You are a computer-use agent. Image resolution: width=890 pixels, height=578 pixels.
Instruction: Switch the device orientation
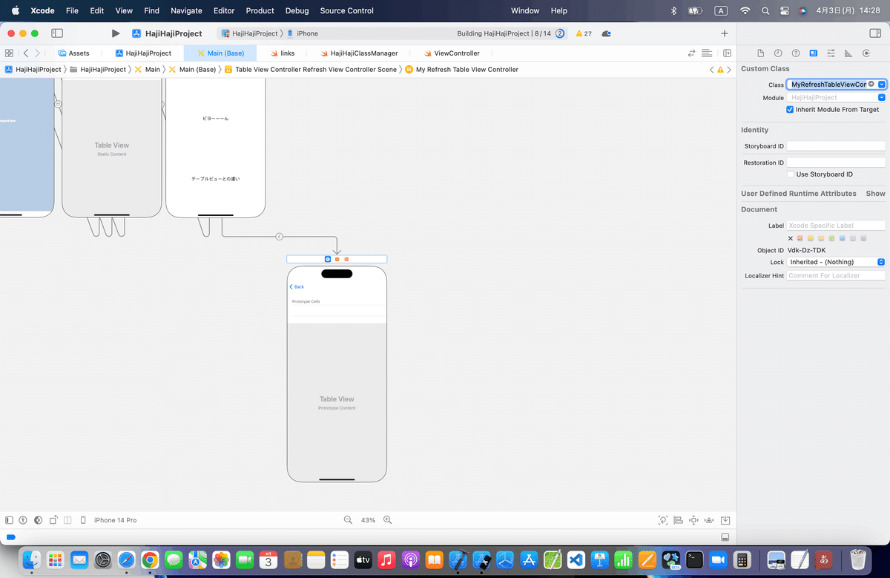point(53,520)
